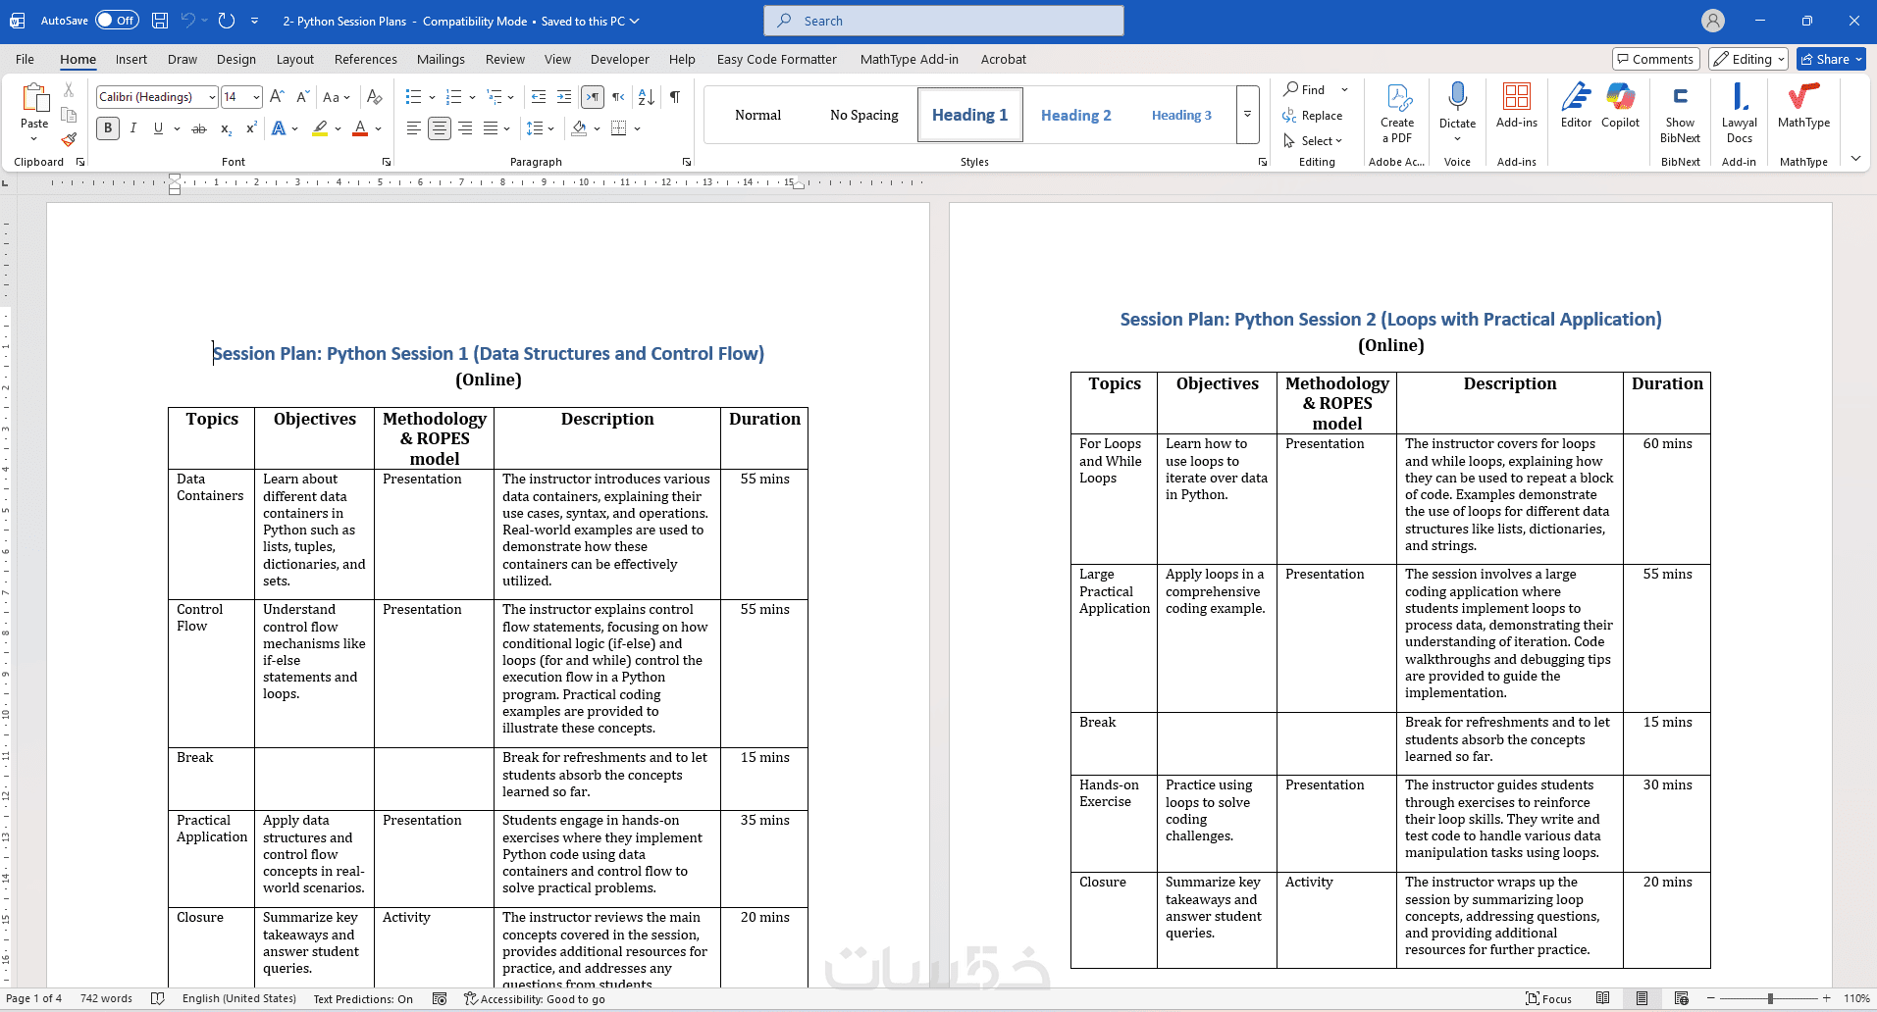Toggle center alignment
The height and width of the screenshot is (1012, 1877).
[440, 128]
